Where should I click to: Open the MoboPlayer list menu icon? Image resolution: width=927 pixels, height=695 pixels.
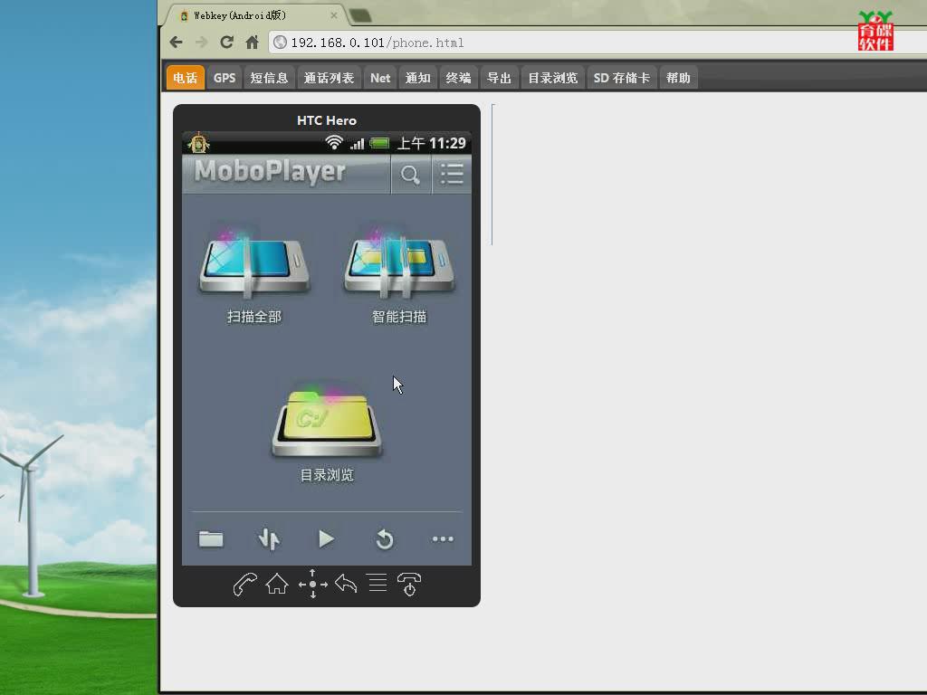click(x=452, y=175)
